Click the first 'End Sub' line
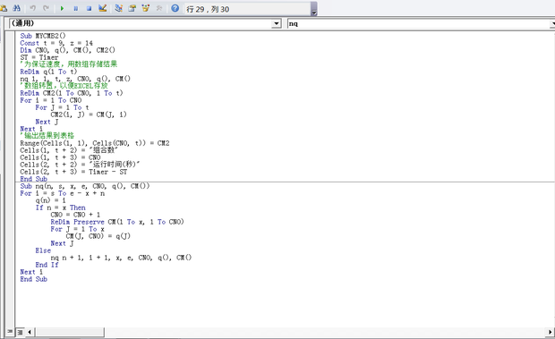The width and height of the screenshot is (555, 339). click(34, 179)
